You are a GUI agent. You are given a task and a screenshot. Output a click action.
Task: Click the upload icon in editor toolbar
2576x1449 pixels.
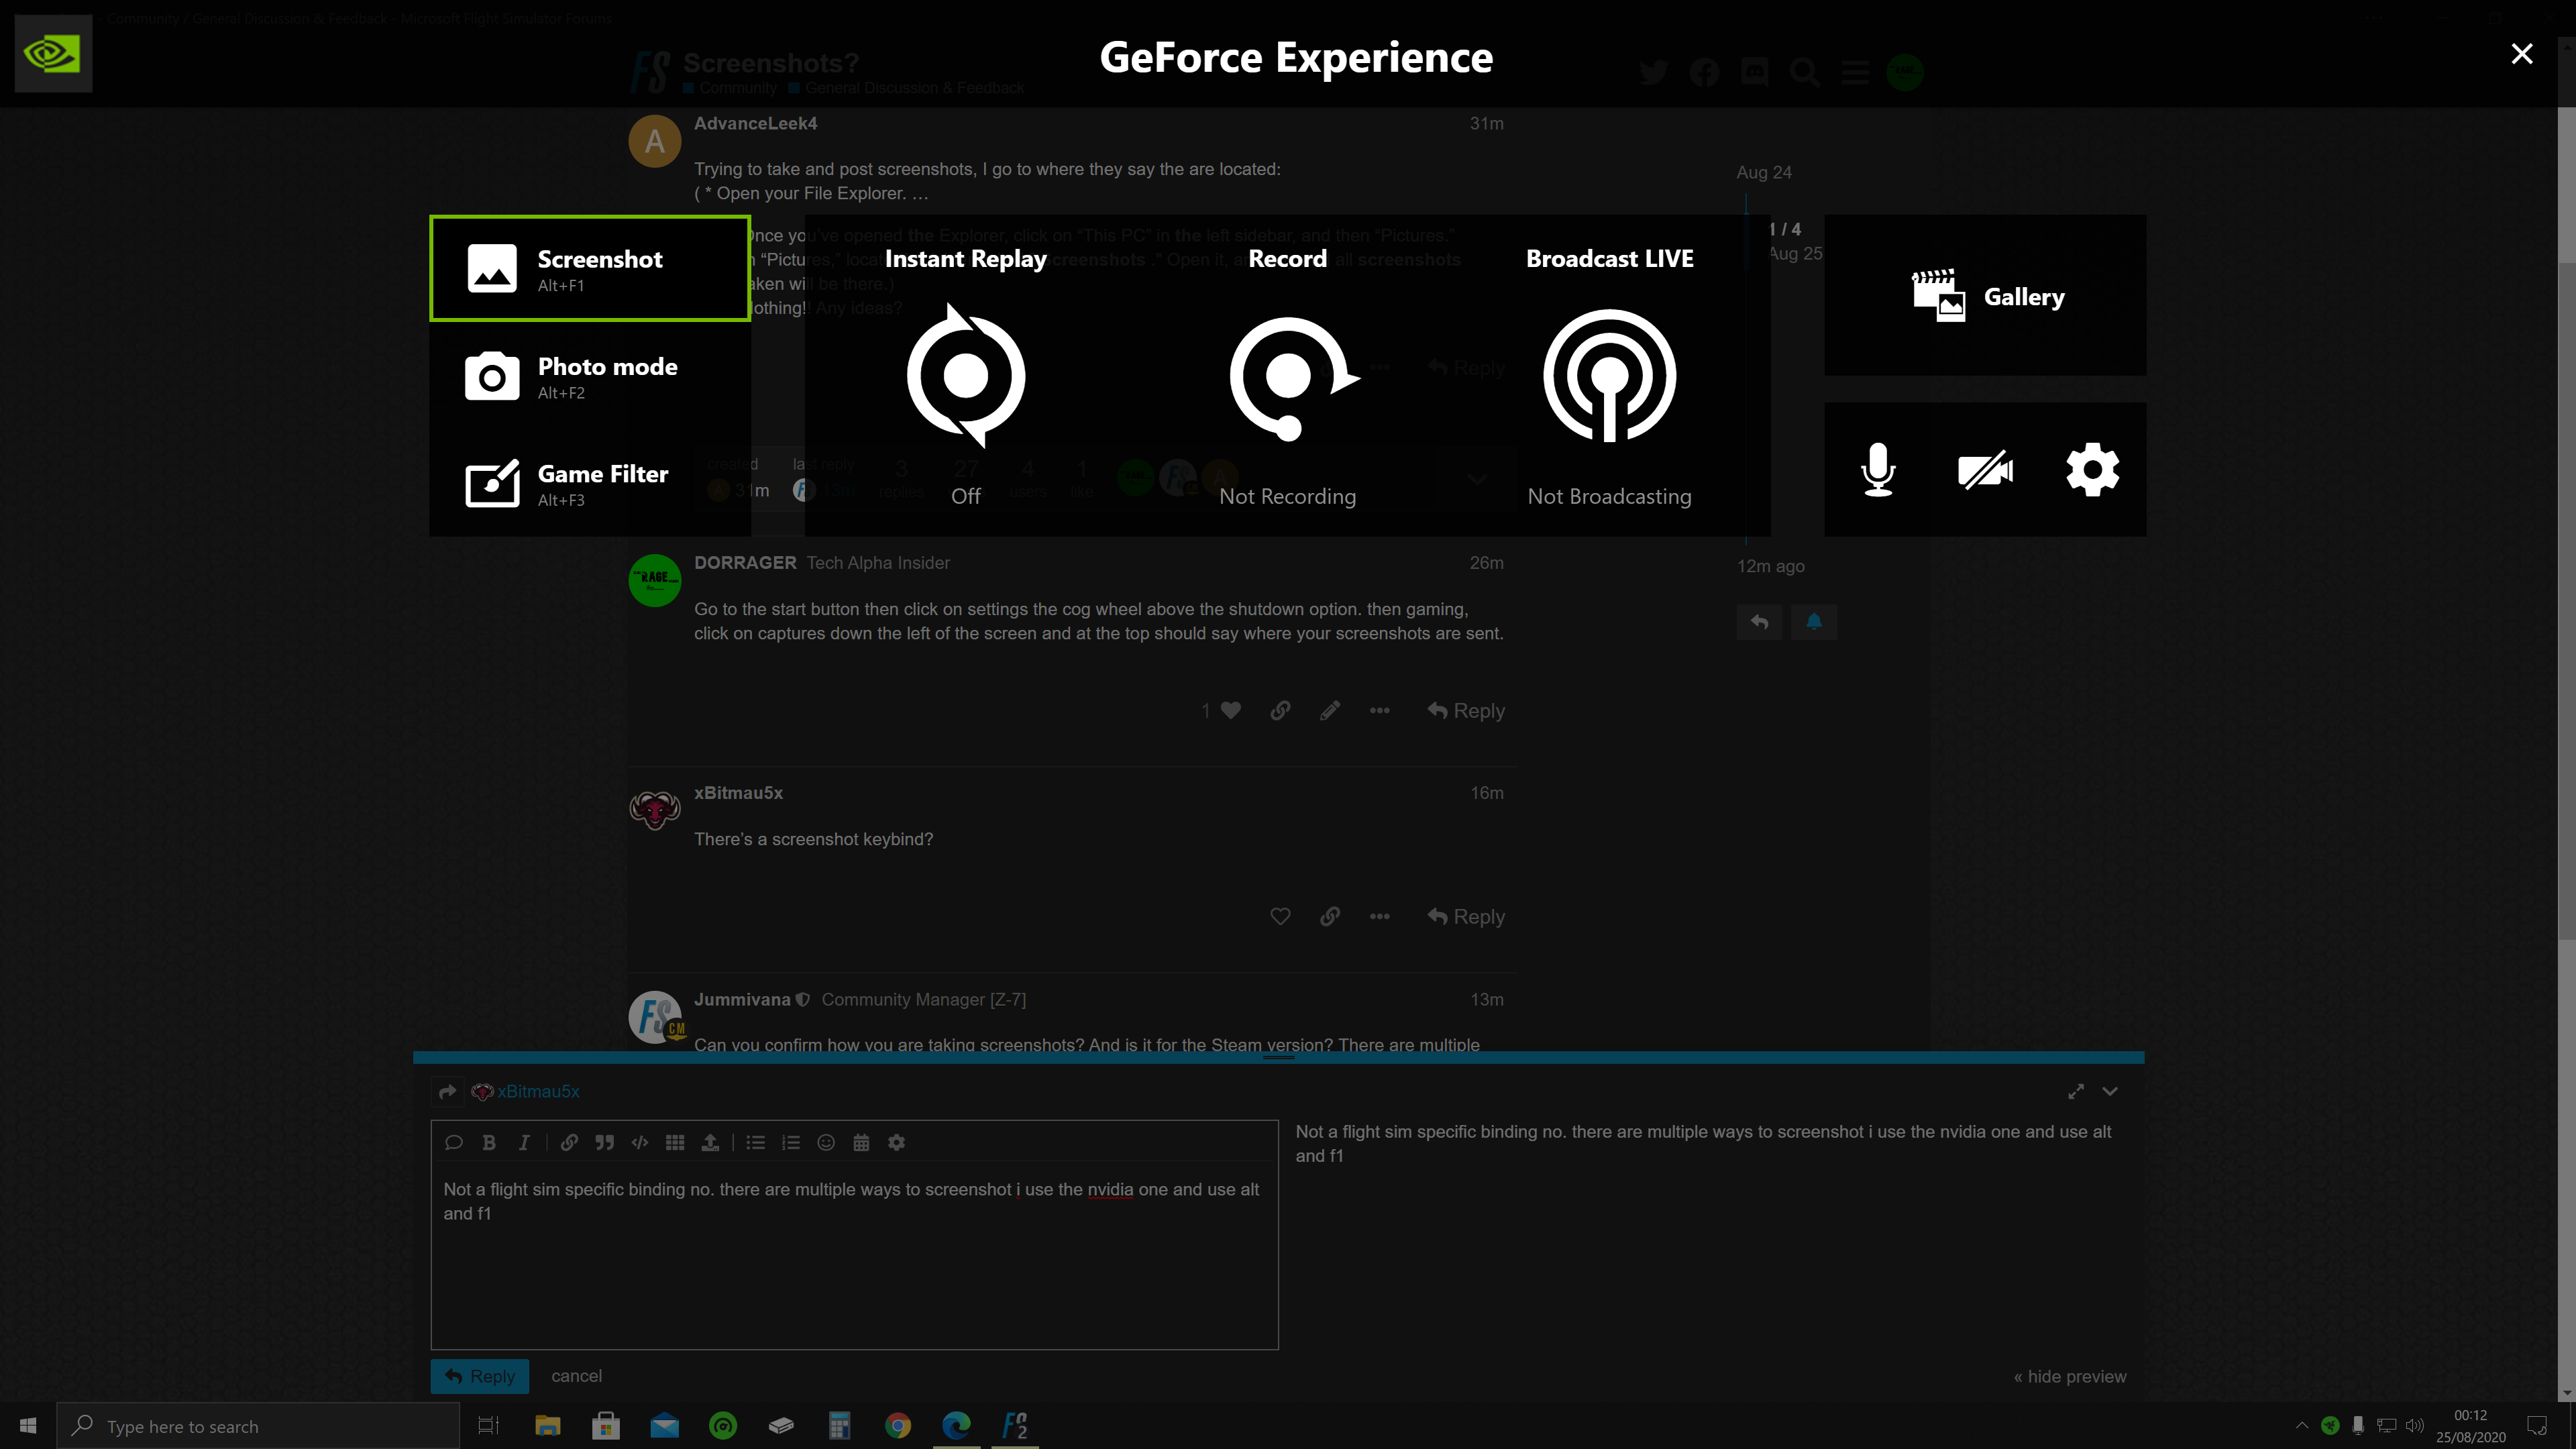tap(710, 1142)
